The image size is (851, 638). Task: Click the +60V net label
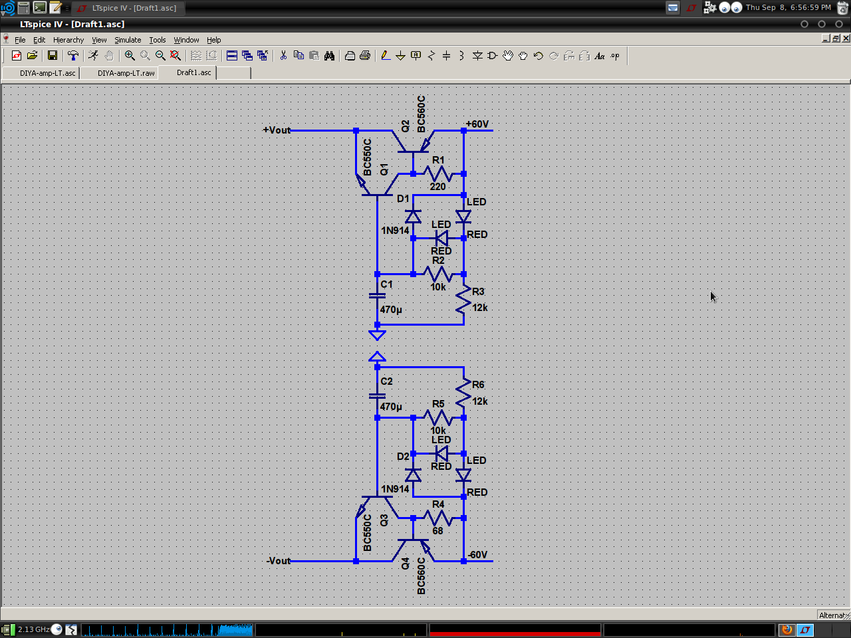(x=477, y=124)
